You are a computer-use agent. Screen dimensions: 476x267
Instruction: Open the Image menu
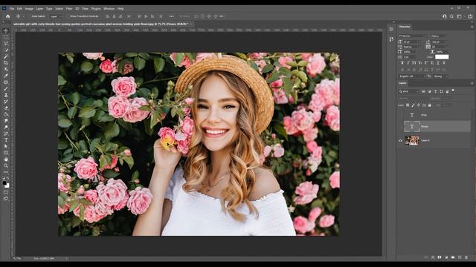coord(29,9)
